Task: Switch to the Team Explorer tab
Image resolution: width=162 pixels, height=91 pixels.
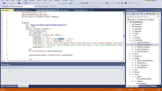Action: (x=144, y=86)
